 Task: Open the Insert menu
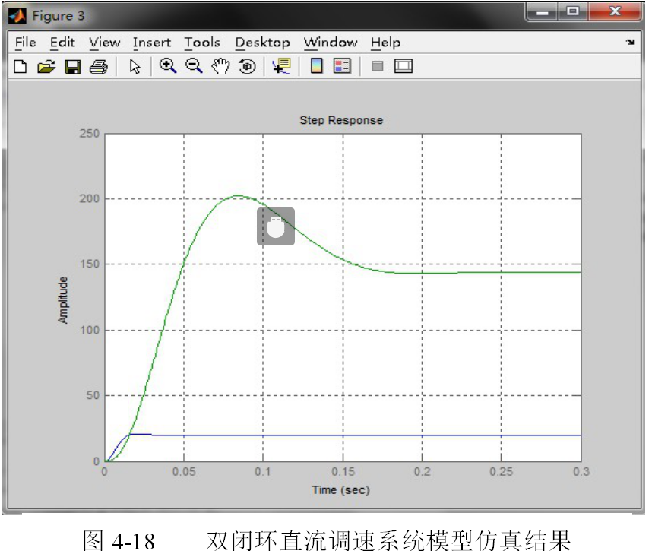(152, 43)
